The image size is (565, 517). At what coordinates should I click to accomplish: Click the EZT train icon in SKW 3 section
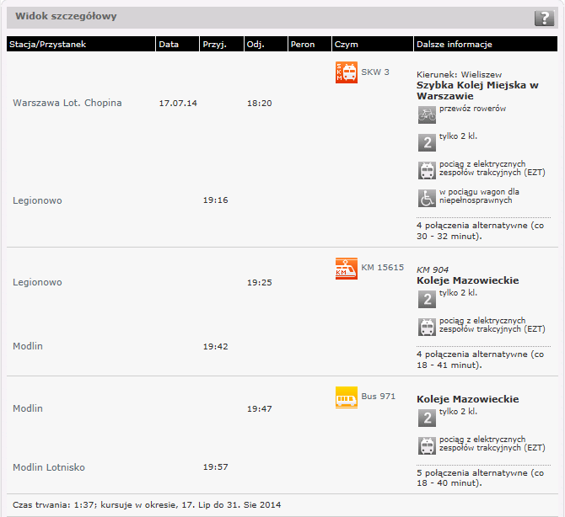(427, 171)
